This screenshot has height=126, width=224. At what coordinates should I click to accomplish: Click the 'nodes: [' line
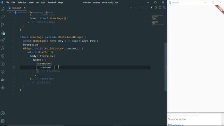(40, 60)
